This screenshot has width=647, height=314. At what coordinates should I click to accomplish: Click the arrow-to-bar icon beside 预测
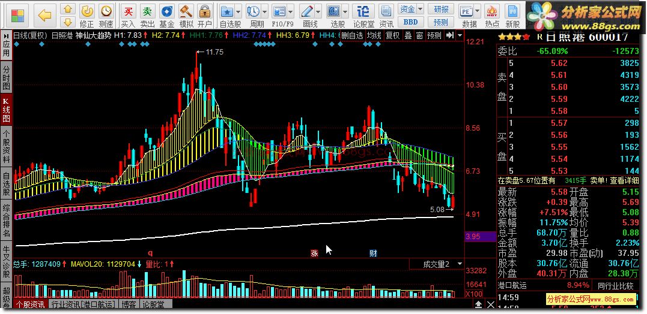(x=450, y=35)
